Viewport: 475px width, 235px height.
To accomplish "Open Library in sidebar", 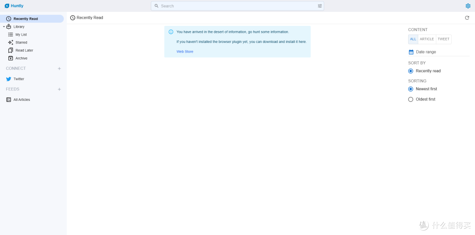I will point(19,27).
